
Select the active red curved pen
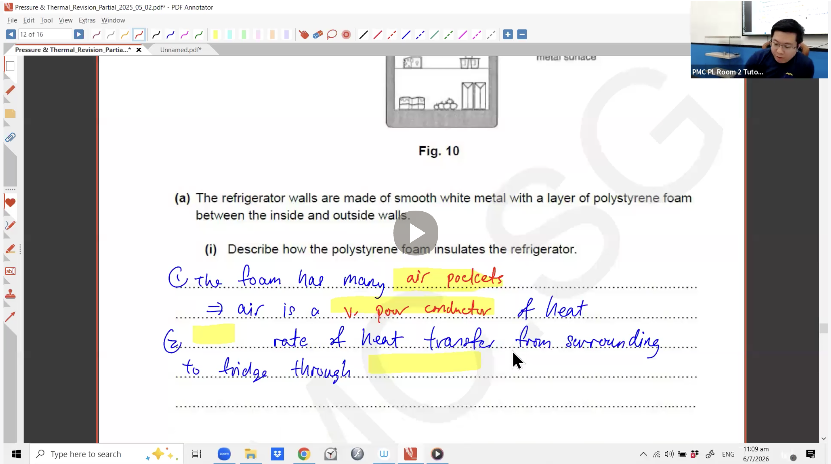click(x=139, y=34)
